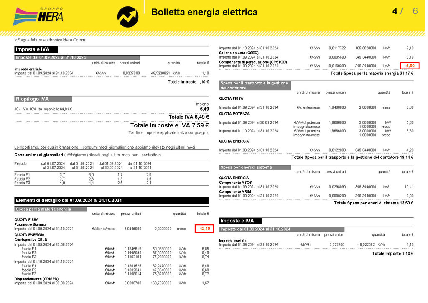Select the left Imposte e IVA header

(36, 49)
